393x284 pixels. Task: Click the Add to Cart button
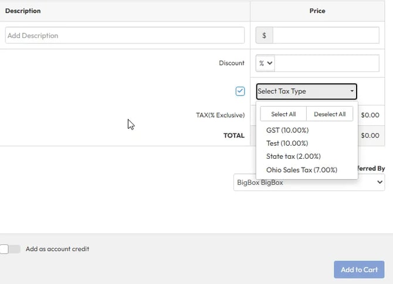[359, 269]
